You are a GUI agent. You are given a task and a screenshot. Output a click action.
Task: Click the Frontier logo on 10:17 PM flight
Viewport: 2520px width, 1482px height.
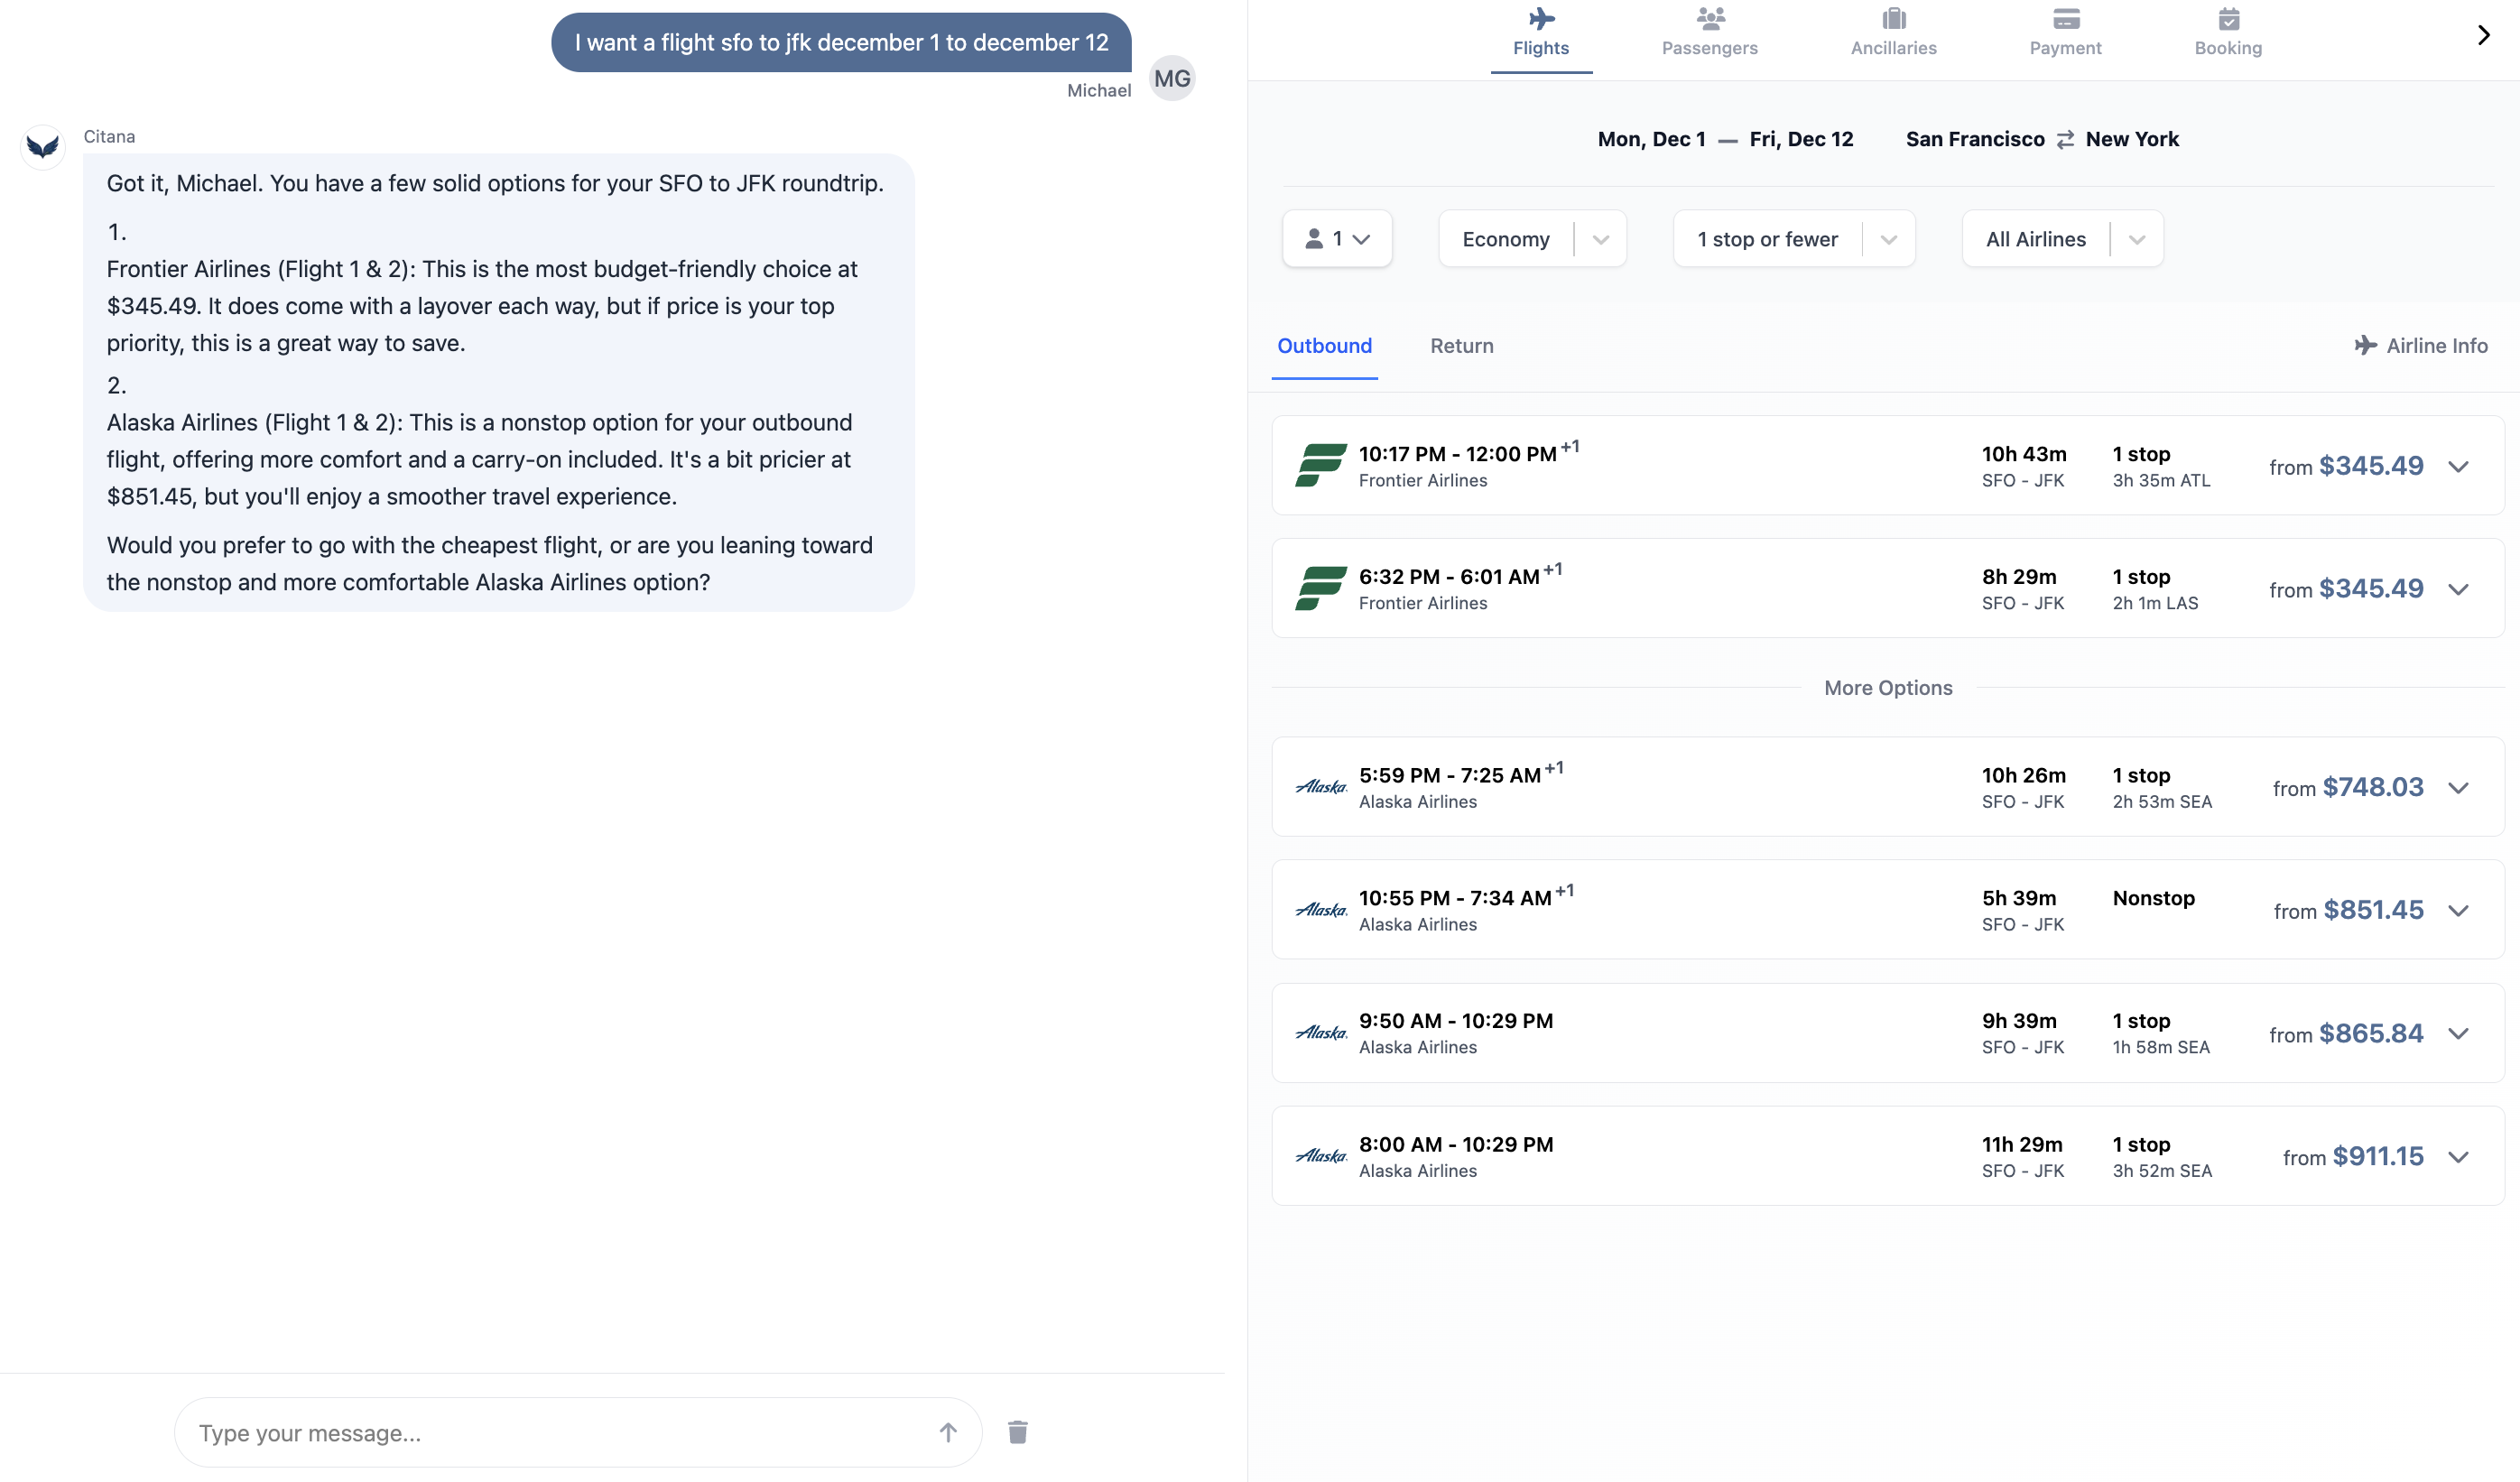tap(1320, 466)
